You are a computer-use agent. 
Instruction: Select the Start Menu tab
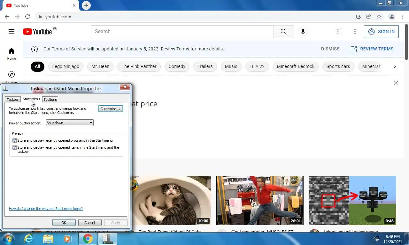(x=31, y=99)
